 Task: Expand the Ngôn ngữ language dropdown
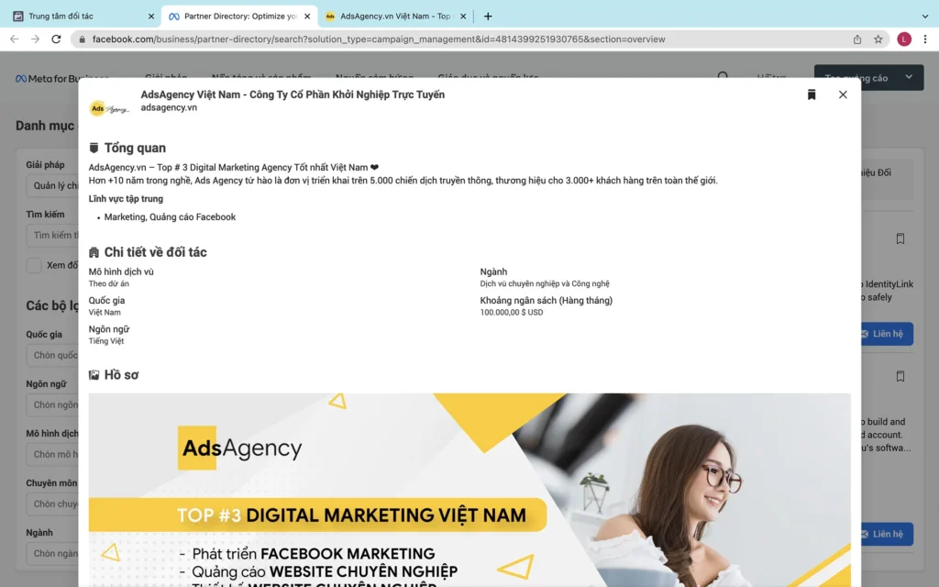pyautogui.click(x=55, y=404)
